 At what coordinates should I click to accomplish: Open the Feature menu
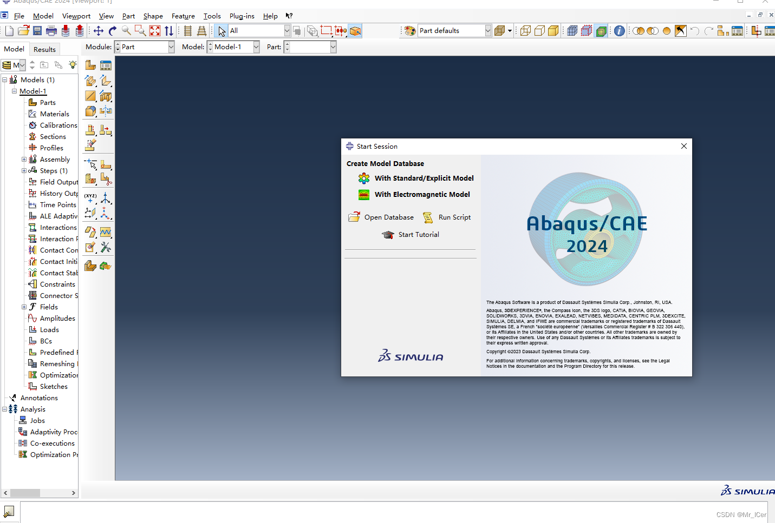(183, 16)
